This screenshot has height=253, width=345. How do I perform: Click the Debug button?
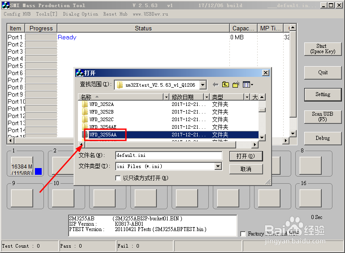(x=323, y=138)
